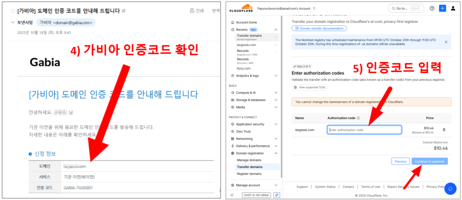Open Manage domains page
This screenshot has height=200, width=462.
(x=249, y=160)
